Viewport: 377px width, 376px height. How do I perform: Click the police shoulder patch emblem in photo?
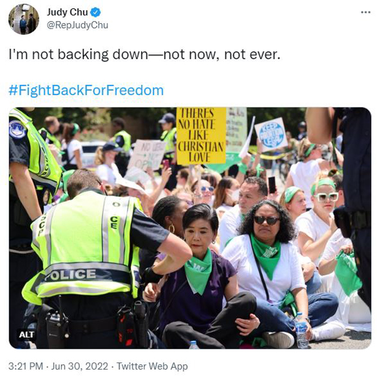(x=17, y=130)
